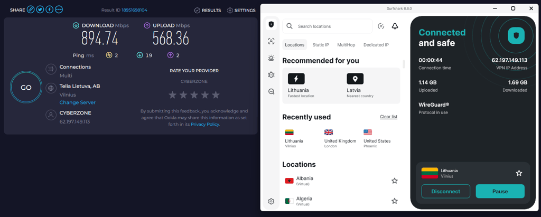Open Surfshark Alternative ID sidebar icon
The height and width of the screenshot is (217, 541).
click(x=271, y=41)
